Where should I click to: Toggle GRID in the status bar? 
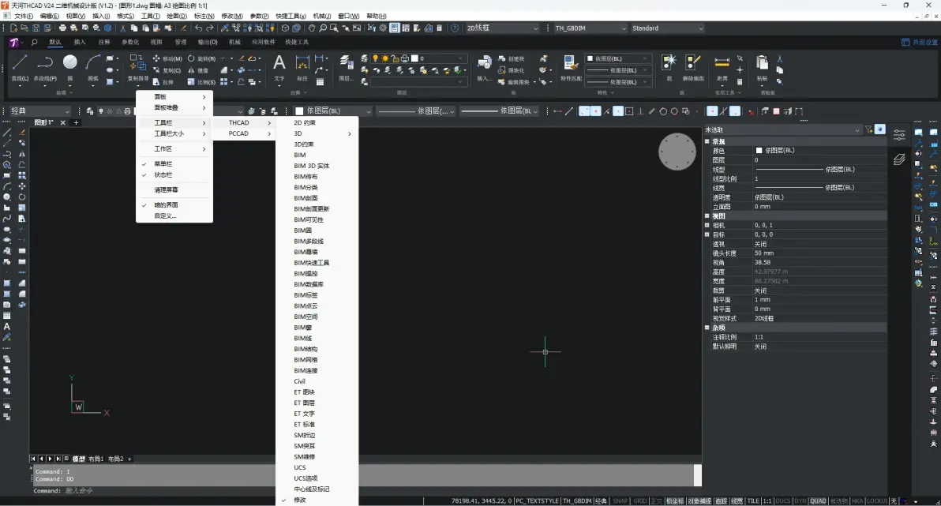coord(639,500)
